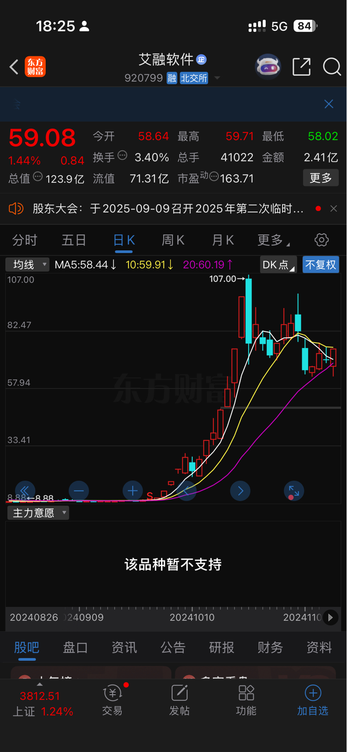347x752 pixels.
Task: Read the 股东大会 announcement
Action: click(168, 209)
